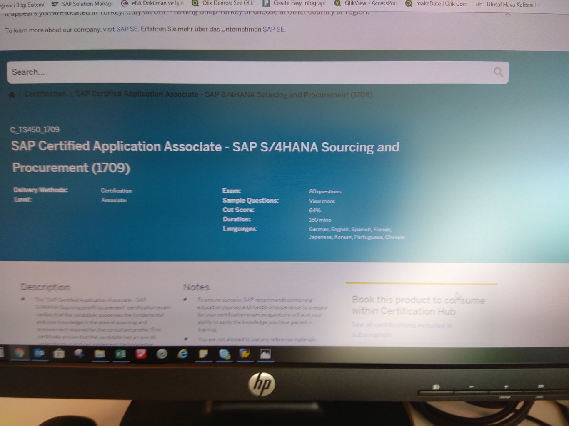Screen dimensions: 569x426
Task: Click the 64% cut score value
Action: coord(315,211)
